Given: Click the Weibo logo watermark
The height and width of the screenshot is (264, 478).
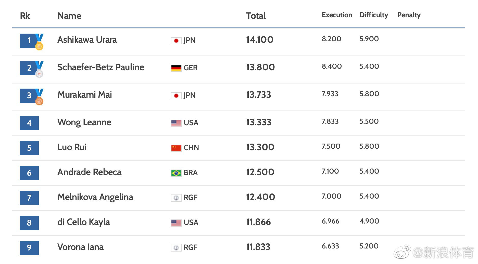Looking at the screenshot, I should pos(402,252).
